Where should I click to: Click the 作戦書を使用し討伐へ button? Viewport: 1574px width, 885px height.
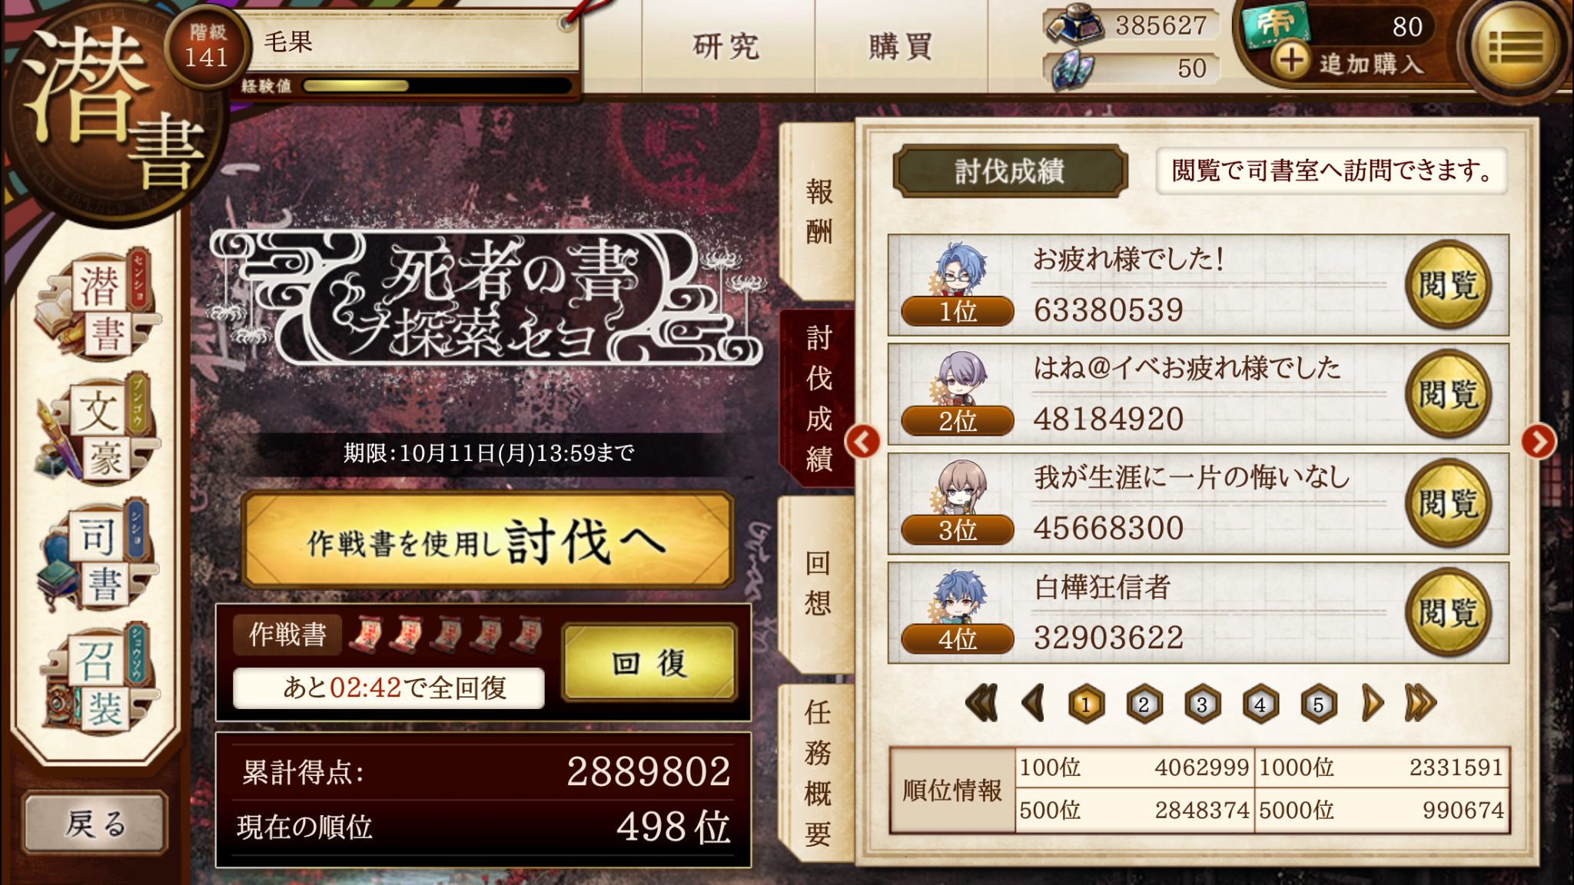[487, 540]
